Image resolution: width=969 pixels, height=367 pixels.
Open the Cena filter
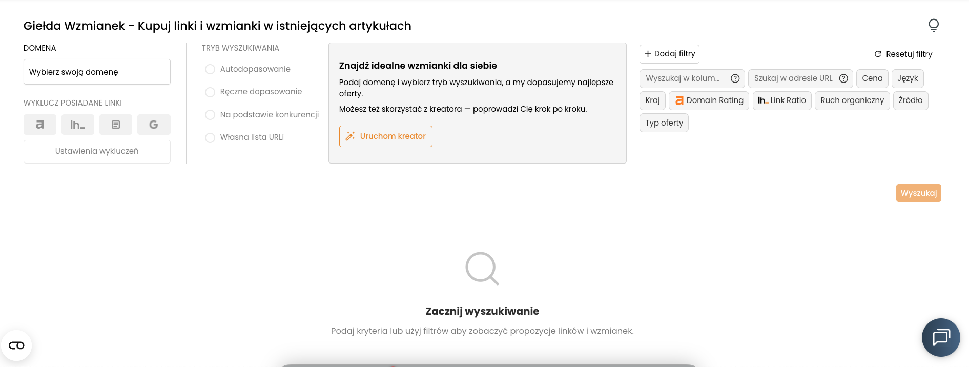[872, 78]
